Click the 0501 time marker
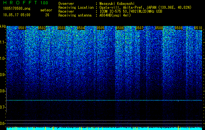The image size is (205, 130). point(22,28)
